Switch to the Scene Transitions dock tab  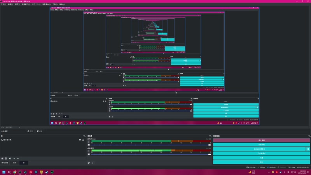click(5, 163)
